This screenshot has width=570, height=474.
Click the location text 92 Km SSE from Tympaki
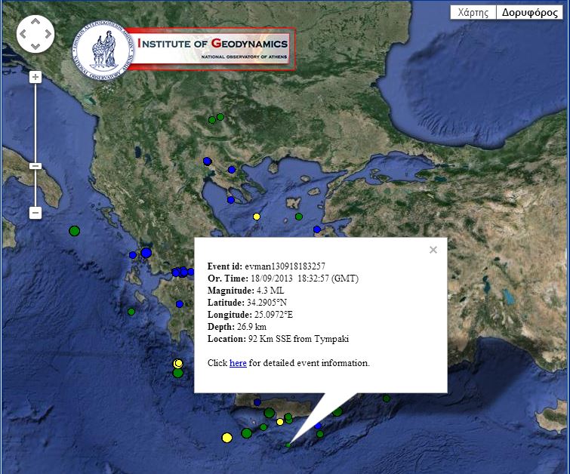click(x=298, y=339)
